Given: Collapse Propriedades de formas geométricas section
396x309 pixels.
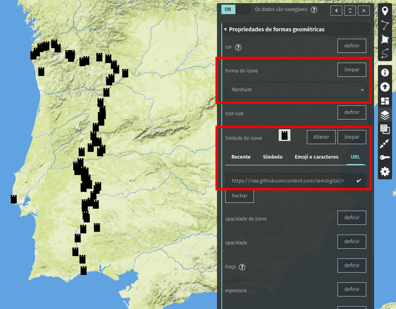Looking at the screenshot, I should point(274,29).
